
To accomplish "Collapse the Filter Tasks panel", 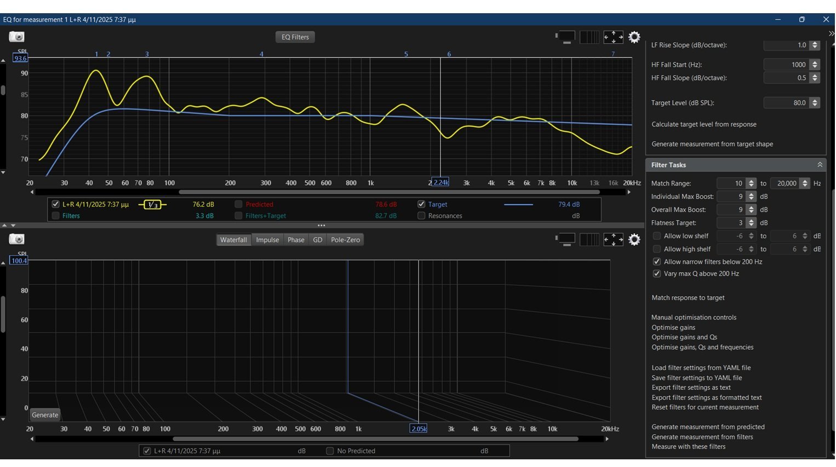I will (820, 165).
